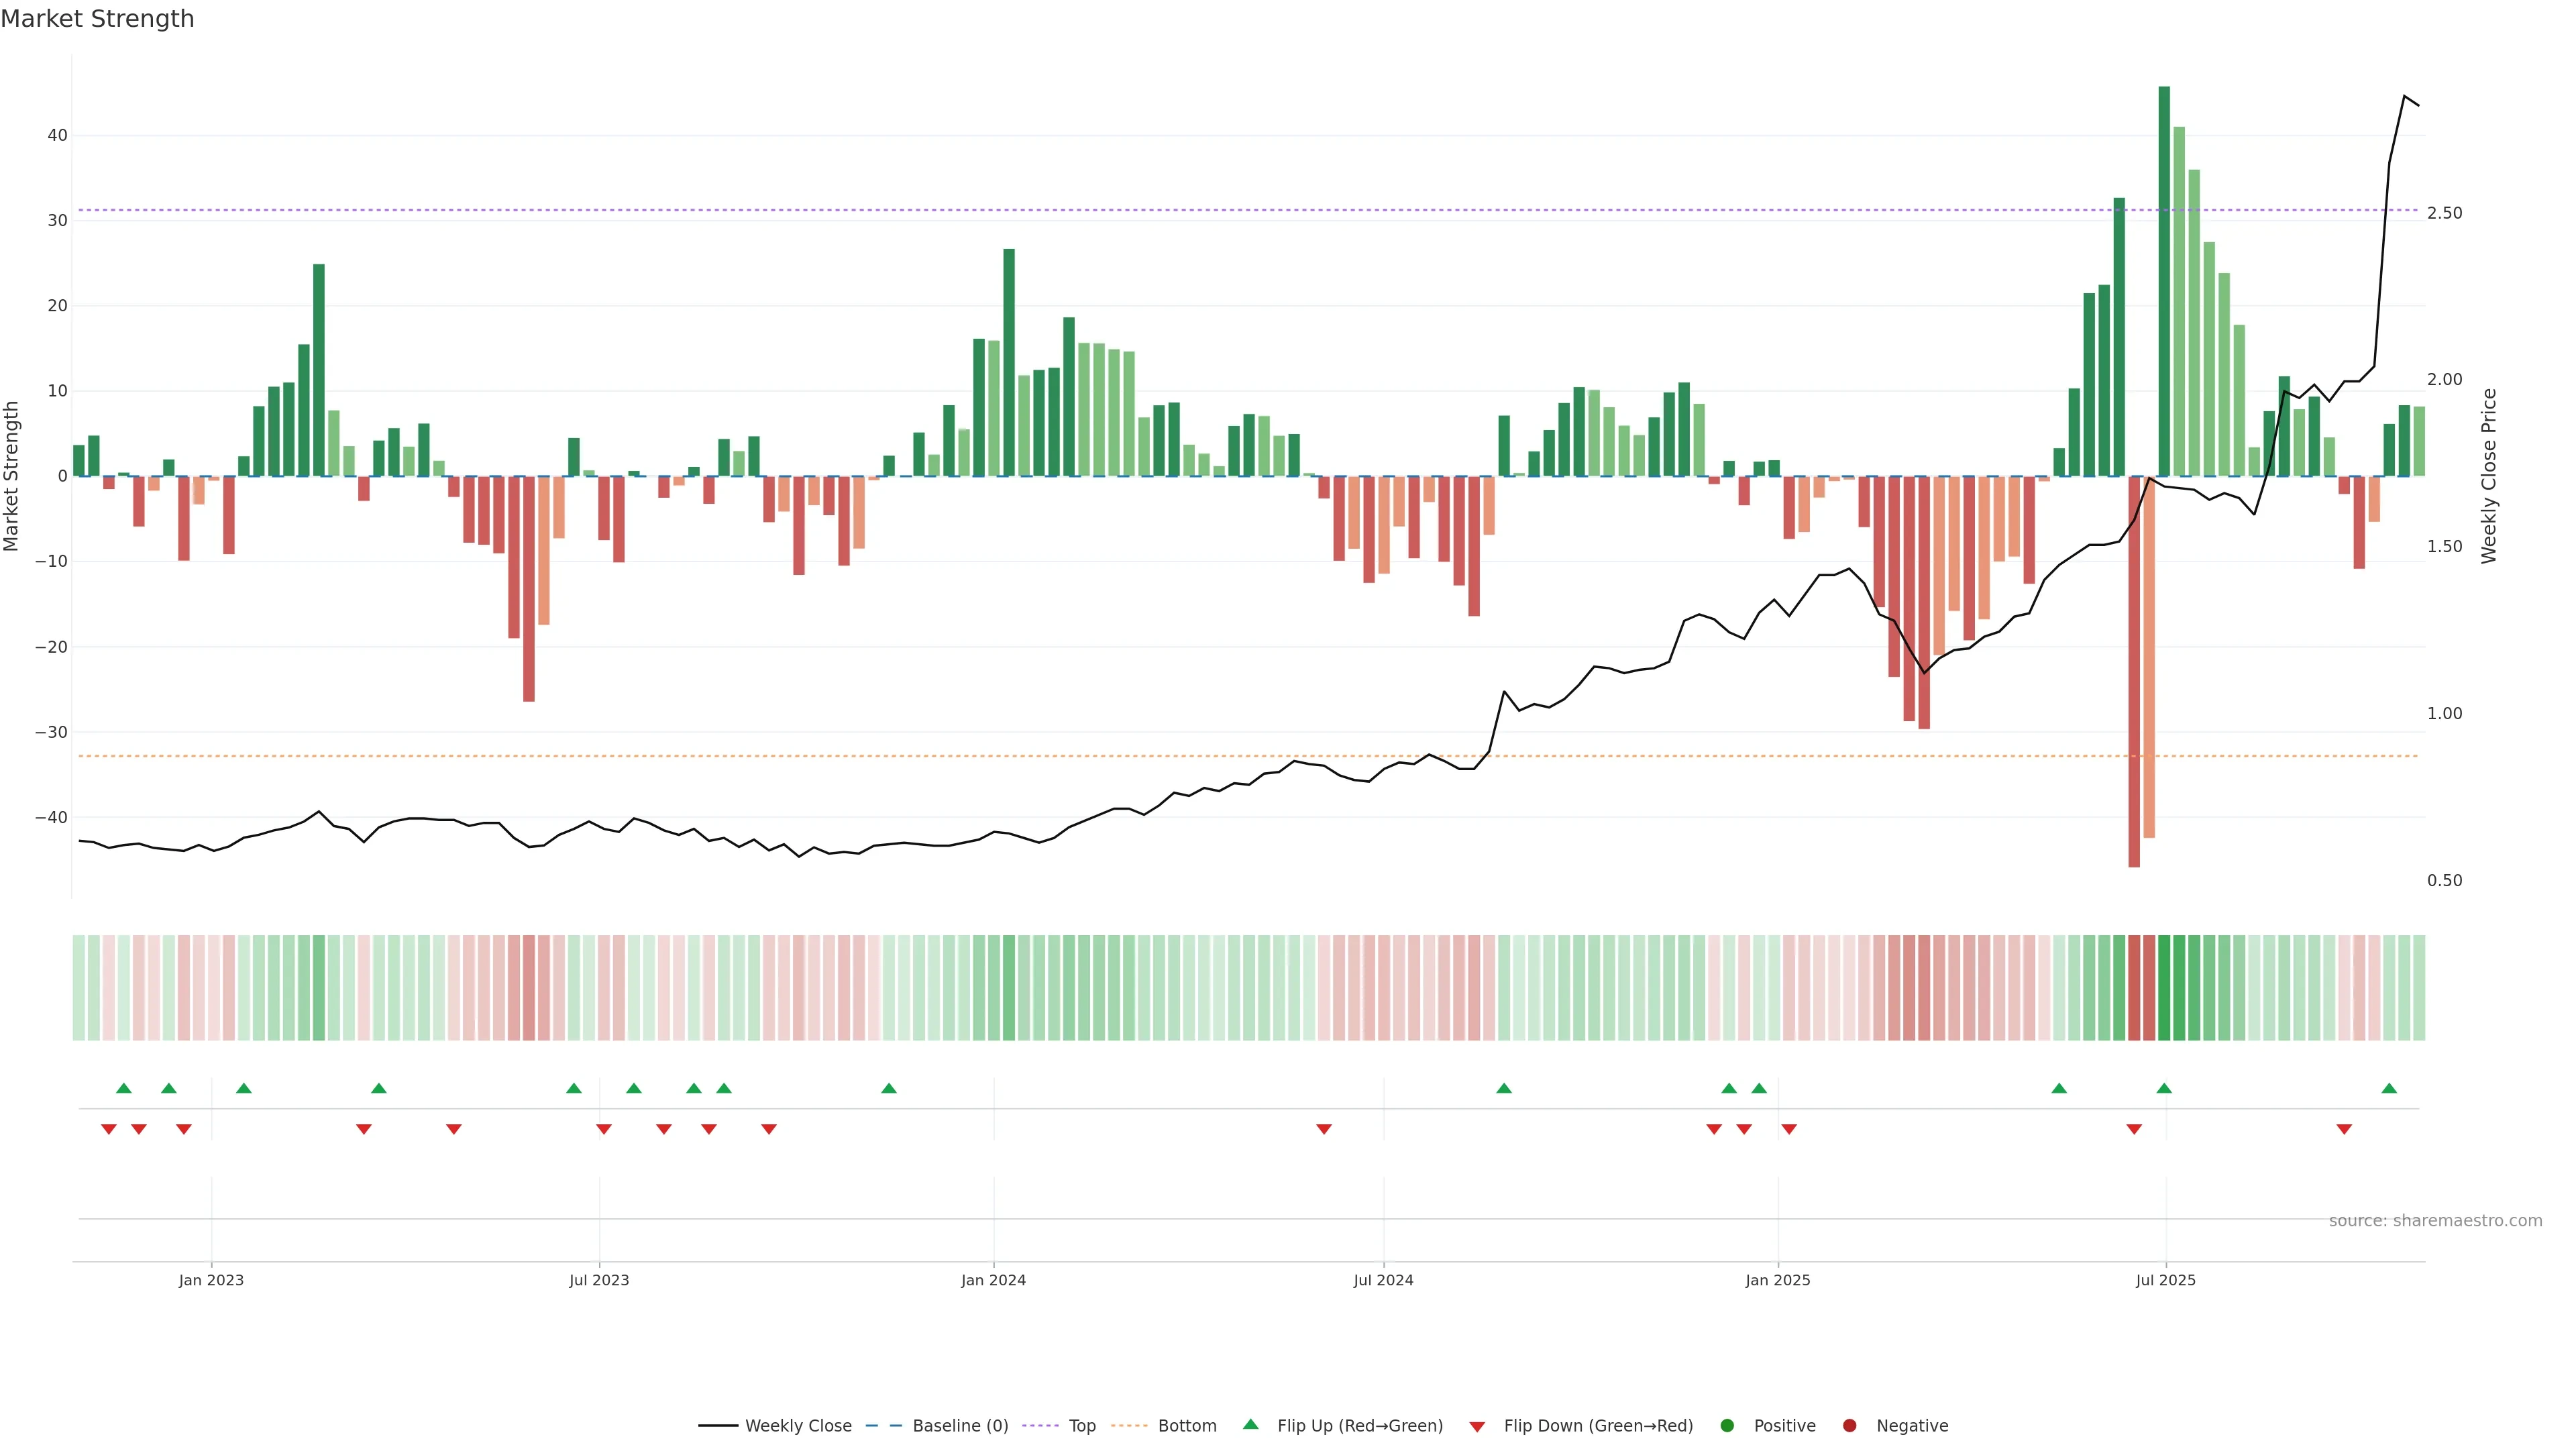This screenshot has width=2576, height=1449.
Task: Click the red Flip Down triangle in legend
Action: click(1477, 1427)
